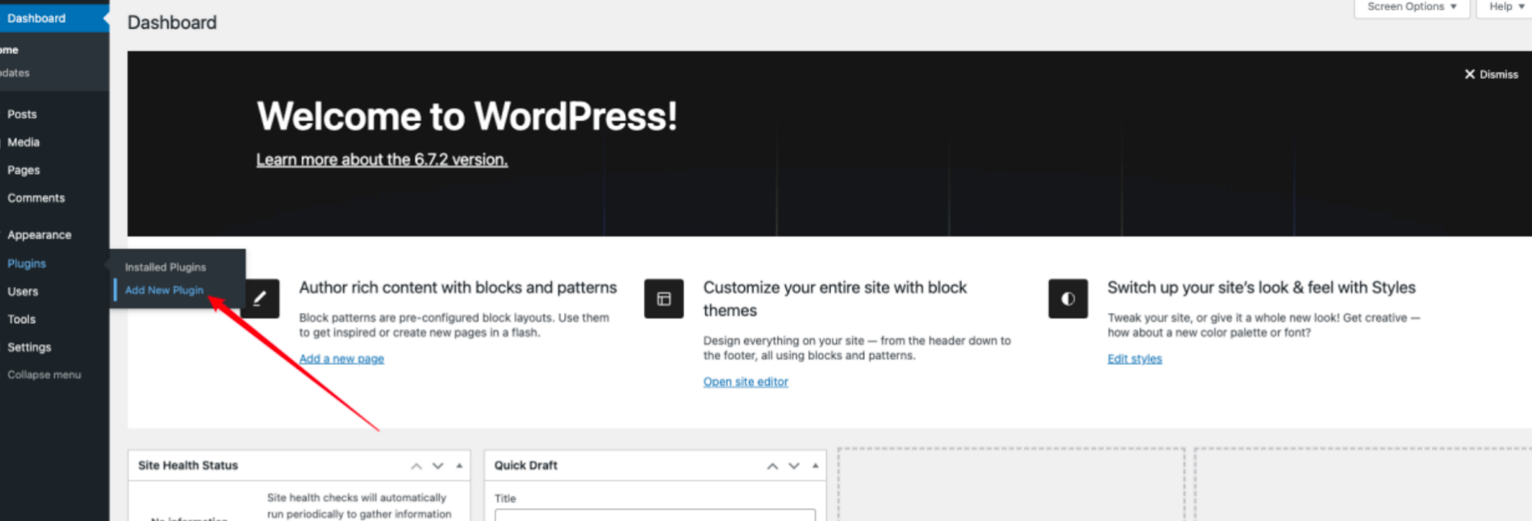Expand the Screen Options dropdown
The image size is (1532, 521).
pos(1411,7)
